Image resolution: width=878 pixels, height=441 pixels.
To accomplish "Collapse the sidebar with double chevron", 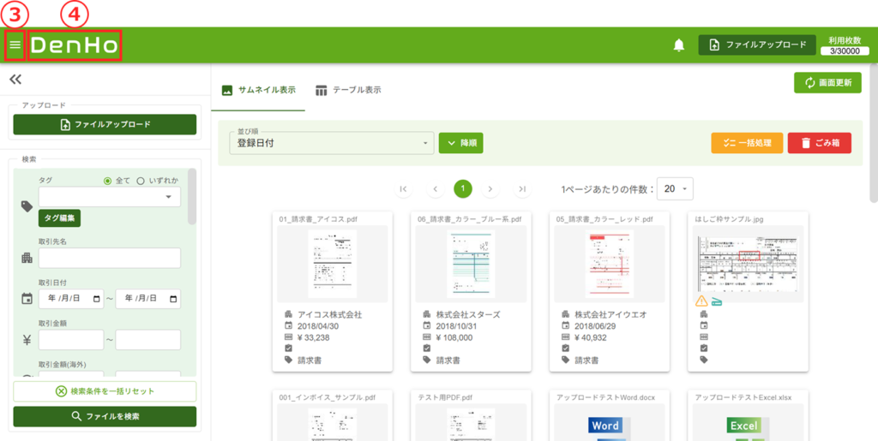I will click(x=15, y=80).
